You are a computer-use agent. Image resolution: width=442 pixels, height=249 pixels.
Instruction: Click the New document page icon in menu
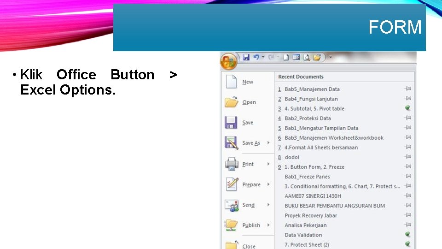point(231,82)
